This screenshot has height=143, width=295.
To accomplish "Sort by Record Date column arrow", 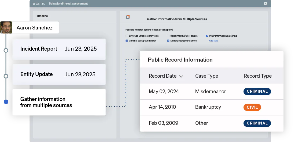I will [x=181, y=76].
